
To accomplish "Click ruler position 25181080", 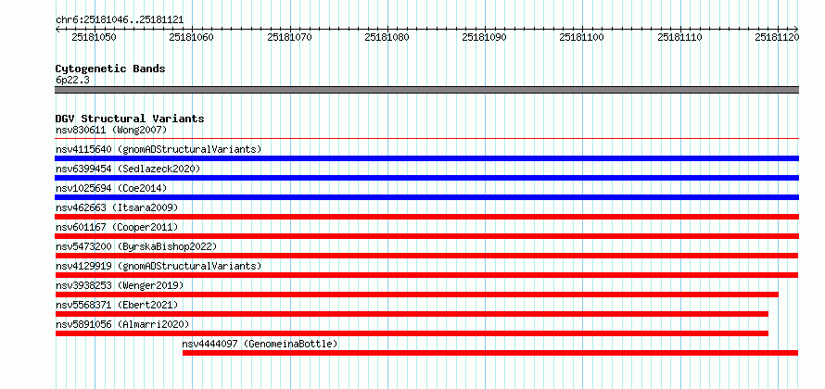I will pyautogui.click(x=387, y=37).
